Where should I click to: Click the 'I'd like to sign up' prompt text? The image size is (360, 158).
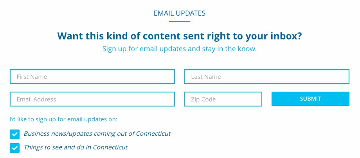click(63, 119)
